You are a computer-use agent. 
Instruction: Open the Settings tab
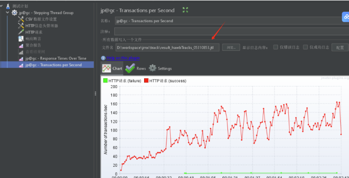160,68
